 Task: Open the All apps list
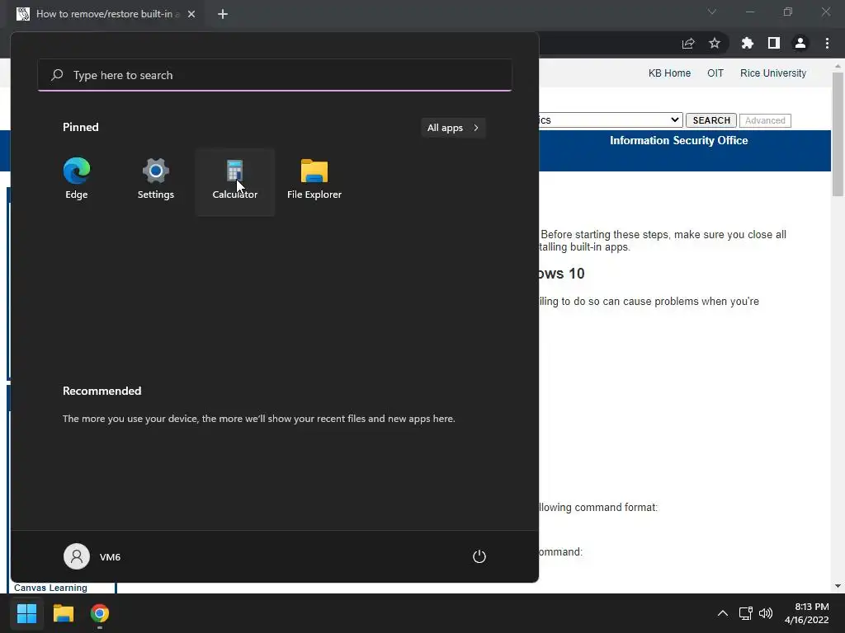click(453, 128)
